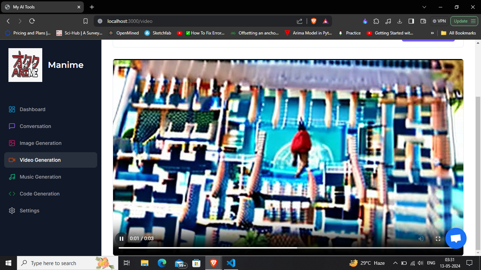
Task: Open Getting Started with bookmark
Action: coord(390,33)
